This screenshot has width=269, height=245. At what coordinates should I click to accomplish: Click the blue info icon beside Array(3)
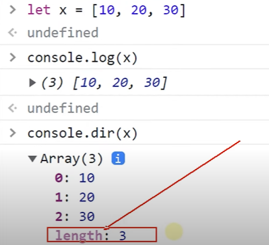coord(118,159)
